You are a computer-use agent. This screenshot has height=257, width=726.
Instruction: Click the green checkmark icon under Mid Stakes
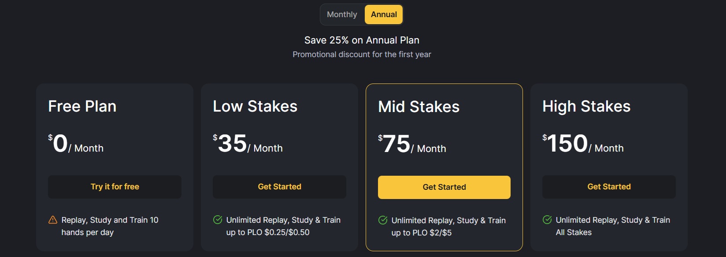coord(383,220)
